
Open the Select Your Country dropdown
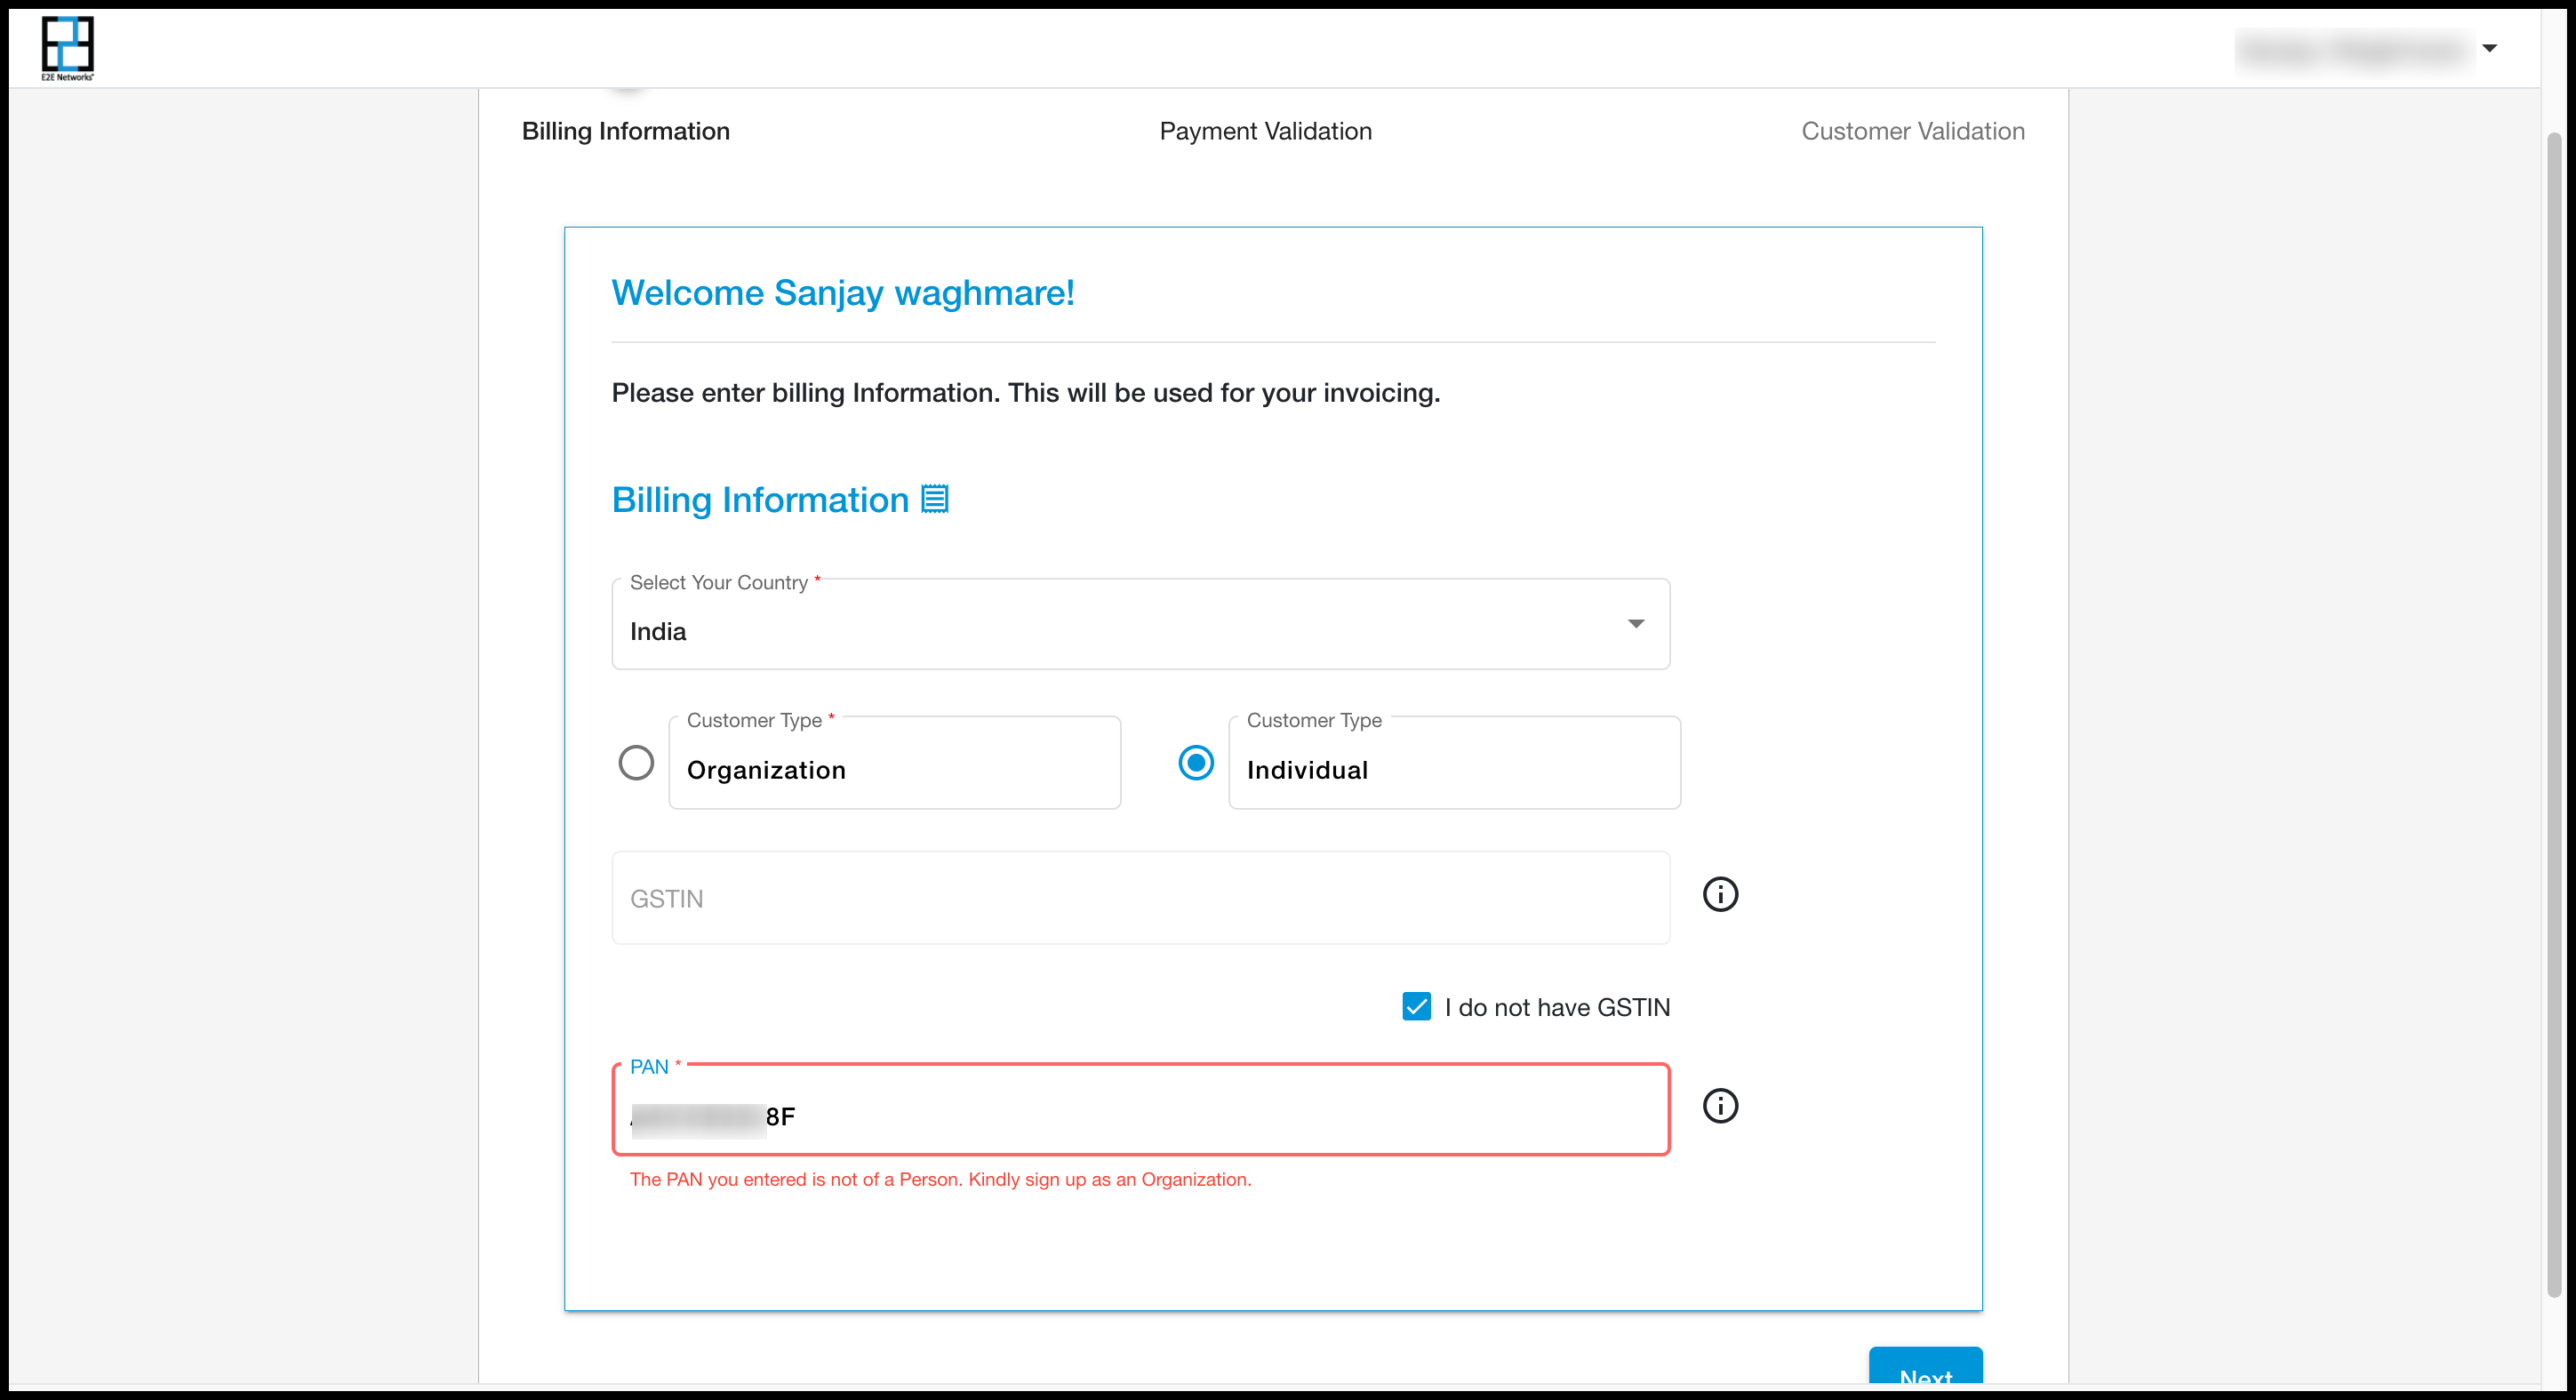(x=1140, y=624)
